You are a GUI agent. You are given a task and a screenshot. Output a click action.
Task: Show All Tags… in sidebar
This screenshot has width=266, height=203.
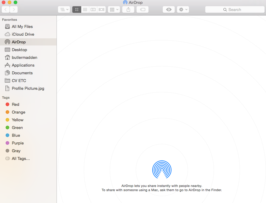[28, 159]
